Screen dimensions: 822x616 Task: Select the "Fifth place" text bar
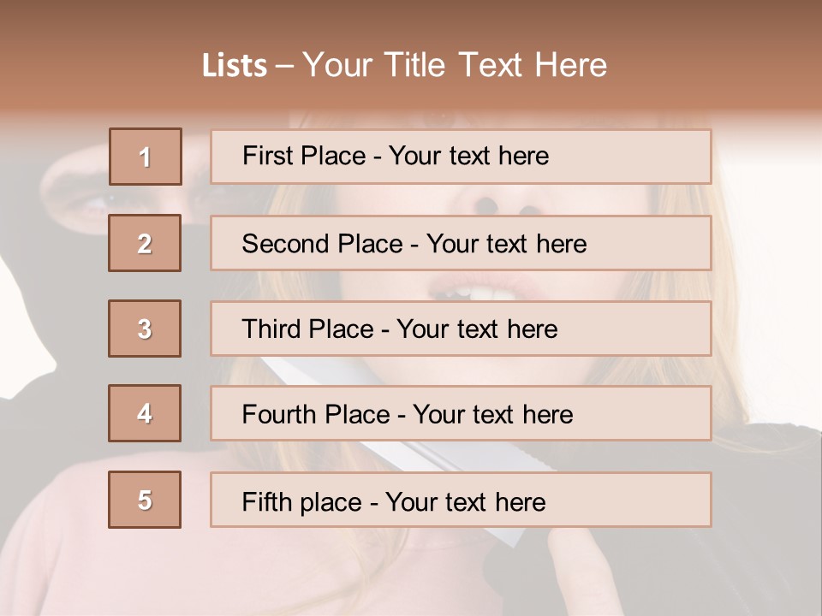pos(461,500)
